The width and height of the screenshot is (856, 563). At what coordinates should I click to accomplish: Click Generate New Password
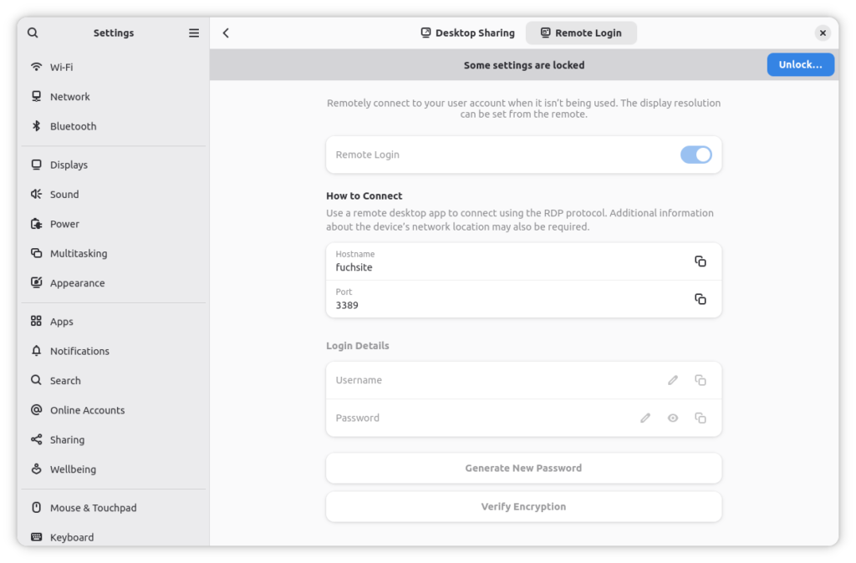tap(523, 468)
